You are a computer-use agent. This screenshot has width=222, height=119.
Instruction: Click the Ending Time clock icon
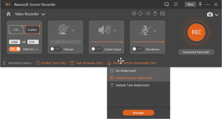[x=38, y=63]
